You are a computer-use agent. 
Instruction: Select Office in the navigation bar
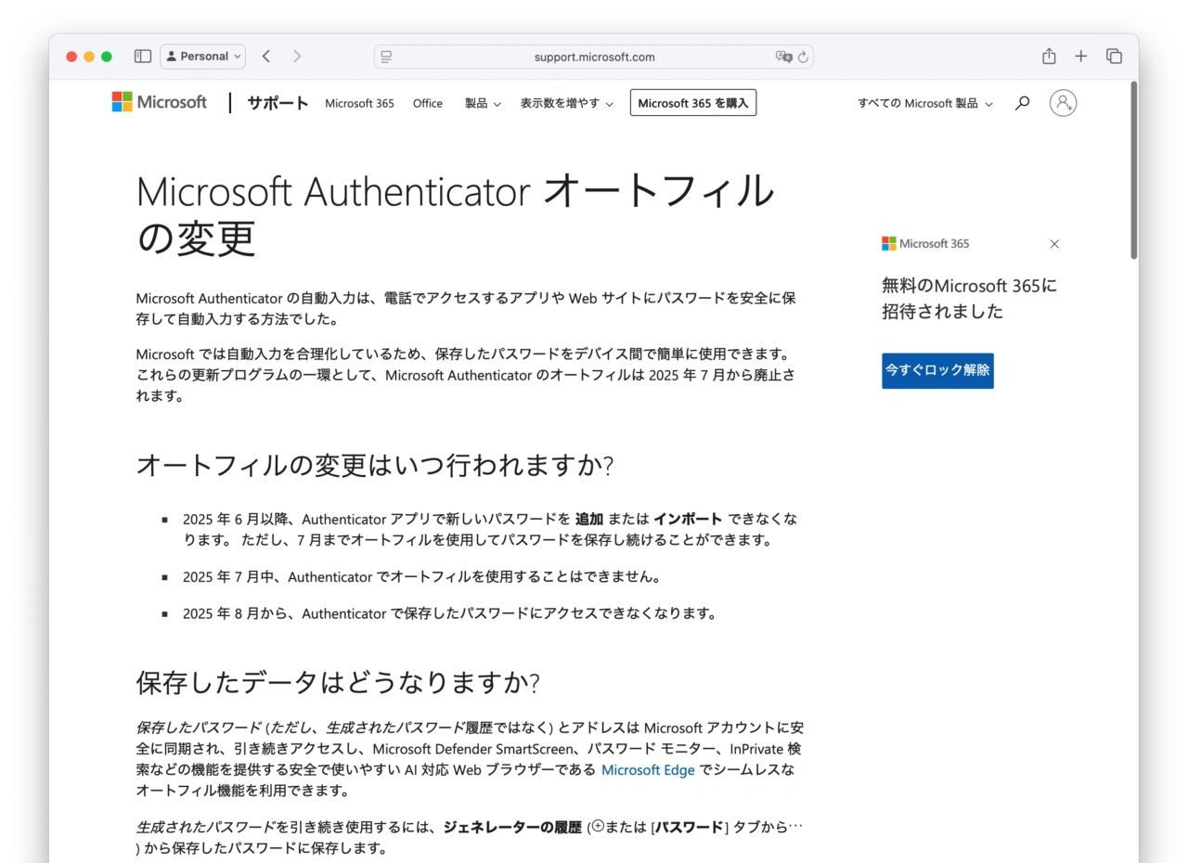[x=427, y=104]
